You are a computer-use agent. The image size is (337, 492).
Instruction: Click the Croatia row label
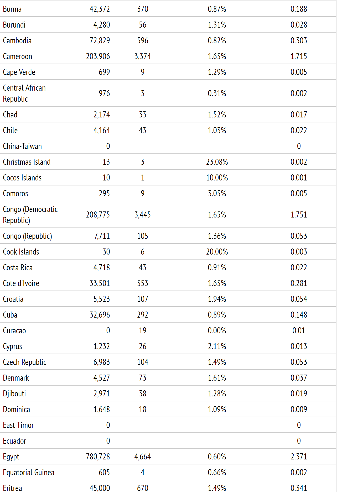point(13,299)
